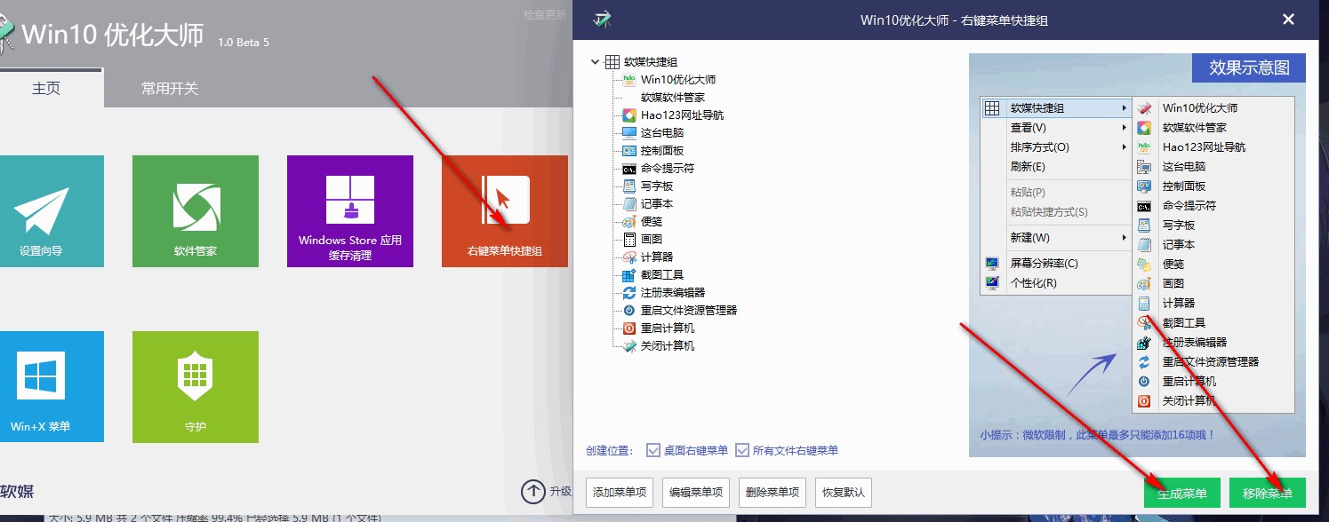Select 计算器 tree item

coord(657,257)
